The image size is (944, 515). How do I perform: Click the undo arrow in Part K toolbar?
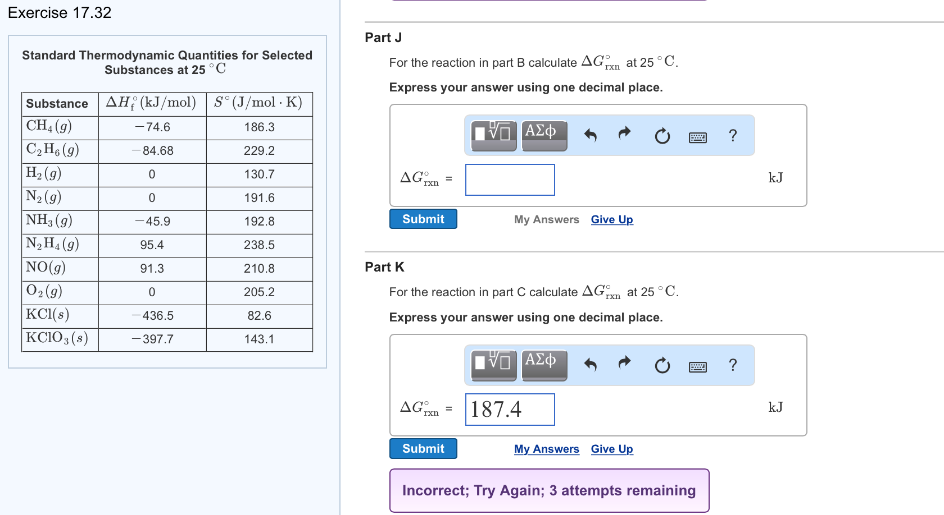[591, 364]
